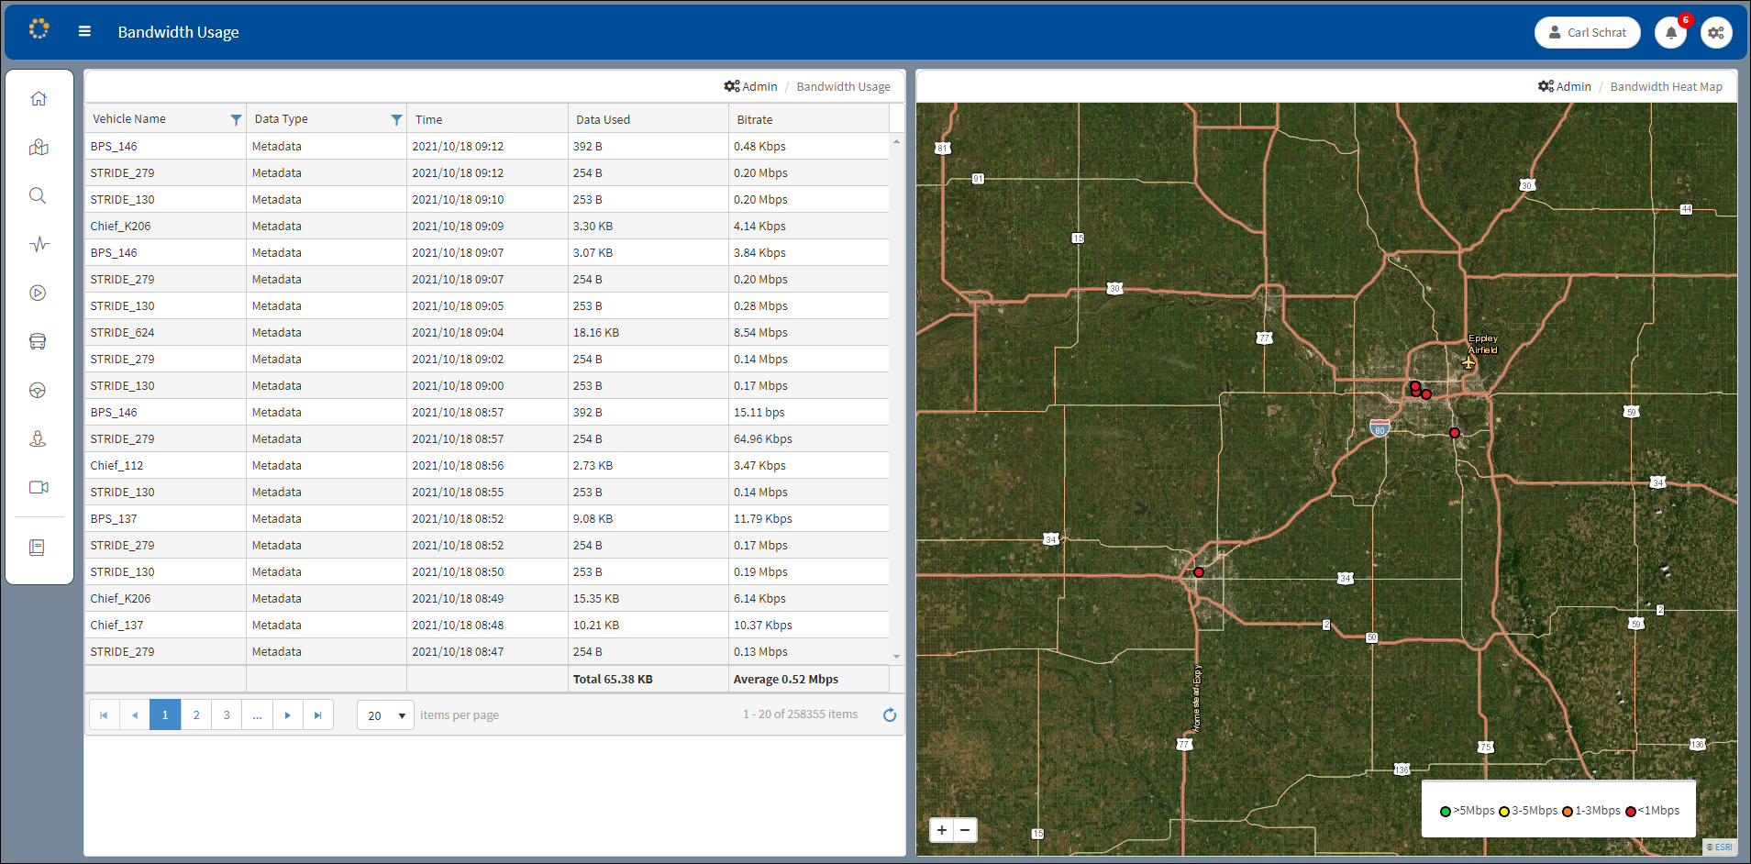The width and height of the screenshot is (1751, 864).
Task: Select the BPS_137 vehicle cell
Action: click(165, 518)
